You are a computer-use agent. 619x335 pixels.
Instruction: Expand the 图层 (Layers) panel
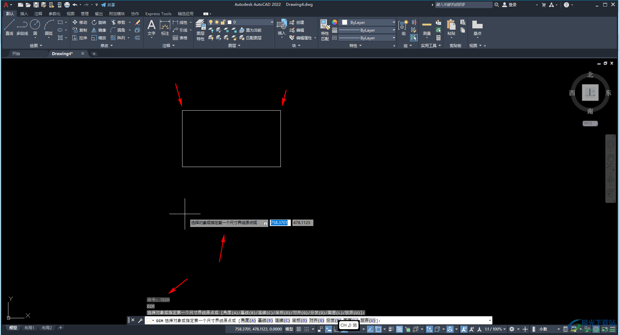click(x=234, y=45)
